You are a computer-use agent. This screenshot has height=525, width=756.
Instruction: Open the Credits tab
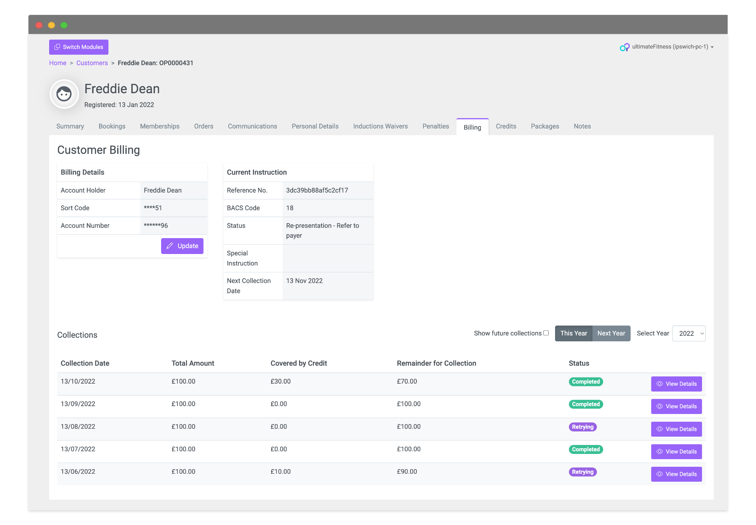click(x=506, y=126)
